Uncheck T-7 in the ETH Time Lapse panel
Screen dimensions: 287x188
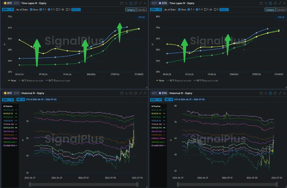[x=197, y=10]
